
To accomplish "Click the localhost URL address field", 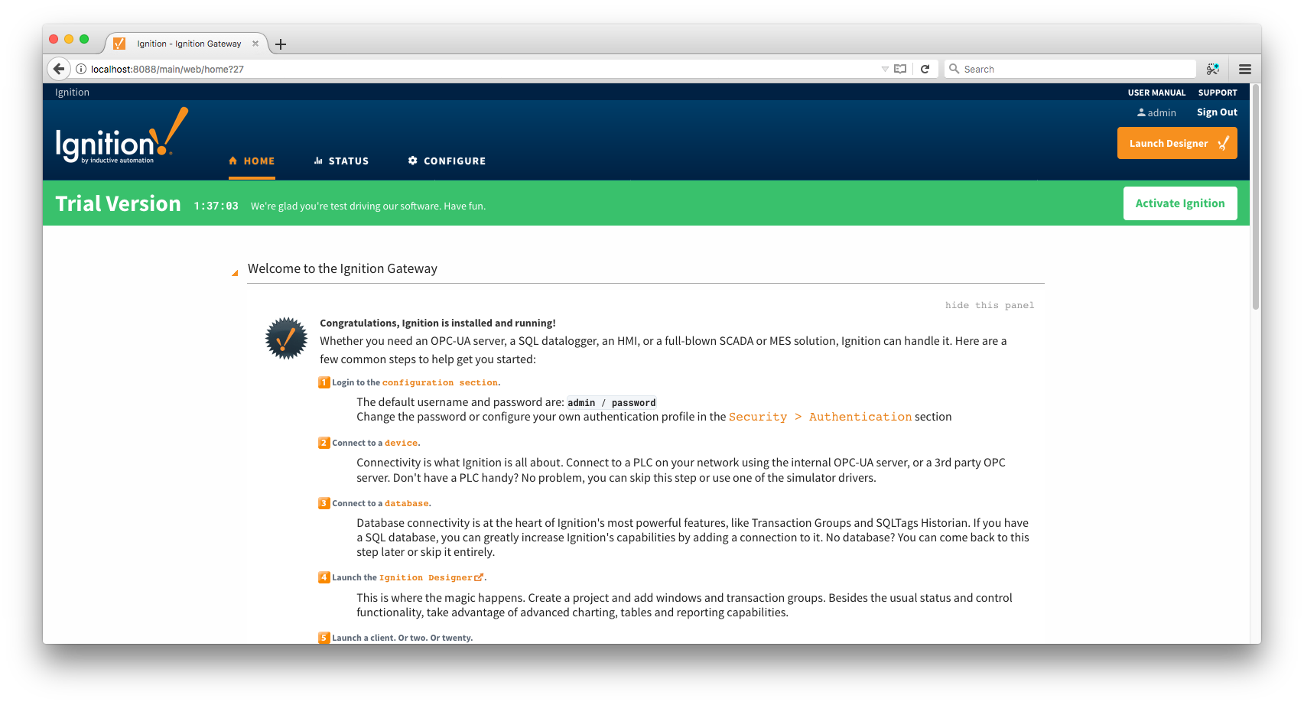I will click(482, 69).
